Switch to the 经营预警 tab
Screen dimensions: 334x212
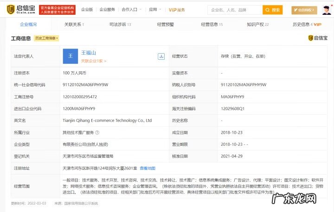coord(166,25)
